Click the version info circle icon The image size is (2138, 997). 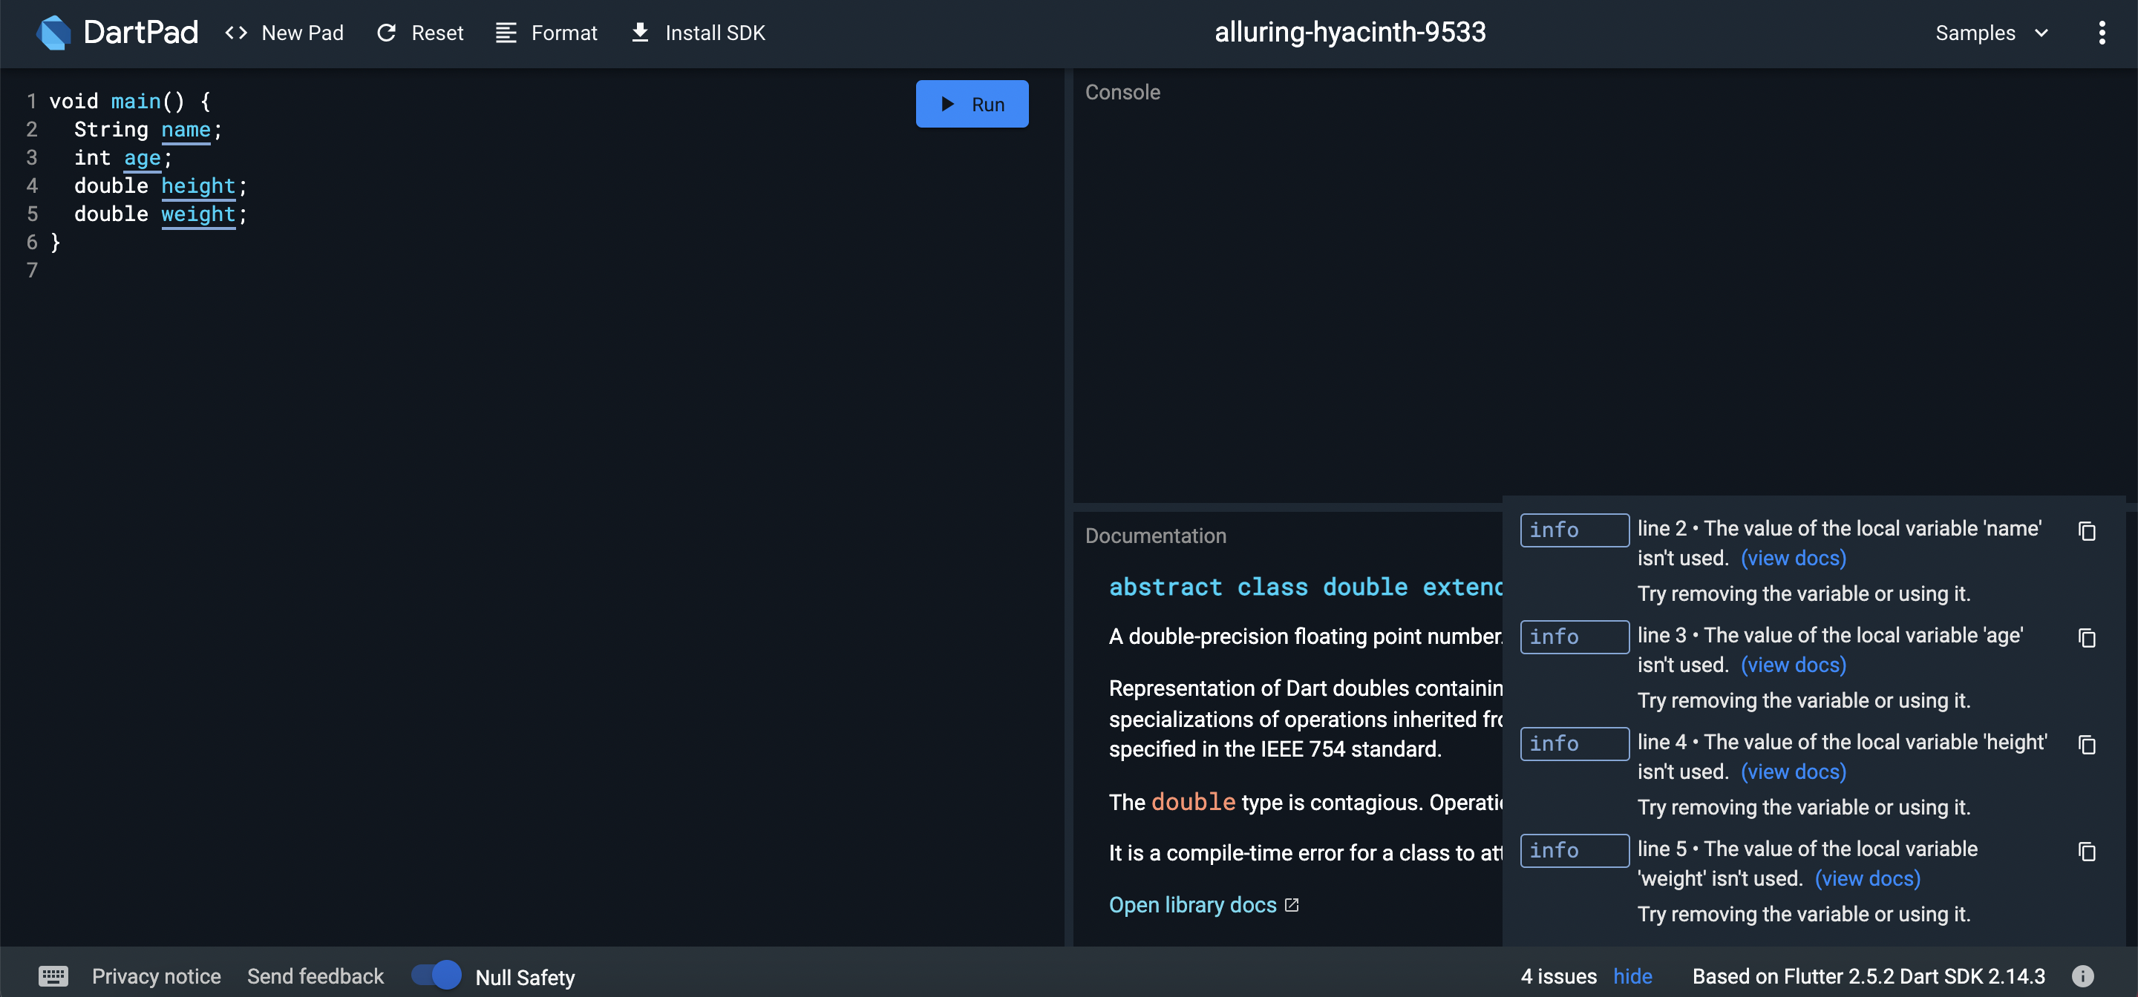tap(2083, 976)
